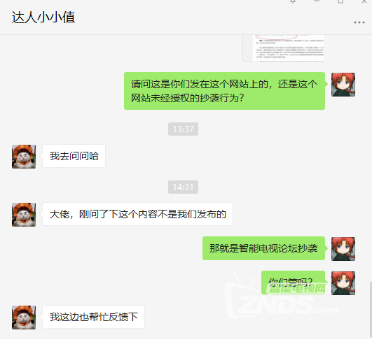Click the red-haired avatar beside "你们管吗?"
372x342 pixels.
343,283
